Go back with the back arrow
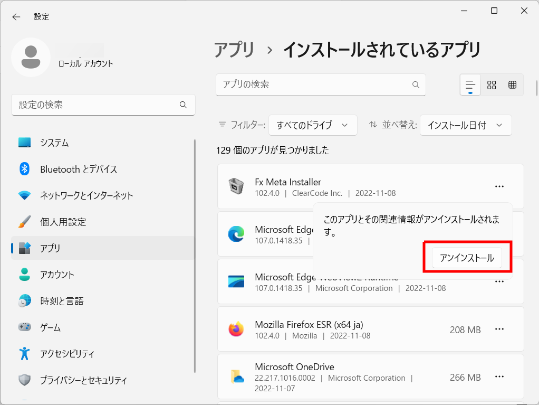The image size is (539, 405). click(16, 17)
